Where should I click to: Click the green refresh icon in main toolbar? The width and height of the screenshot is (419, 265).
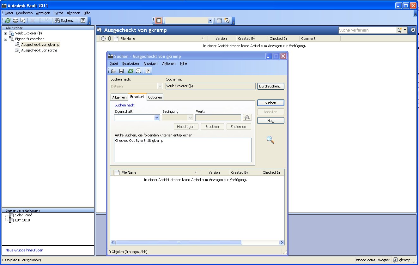(8, 21)
